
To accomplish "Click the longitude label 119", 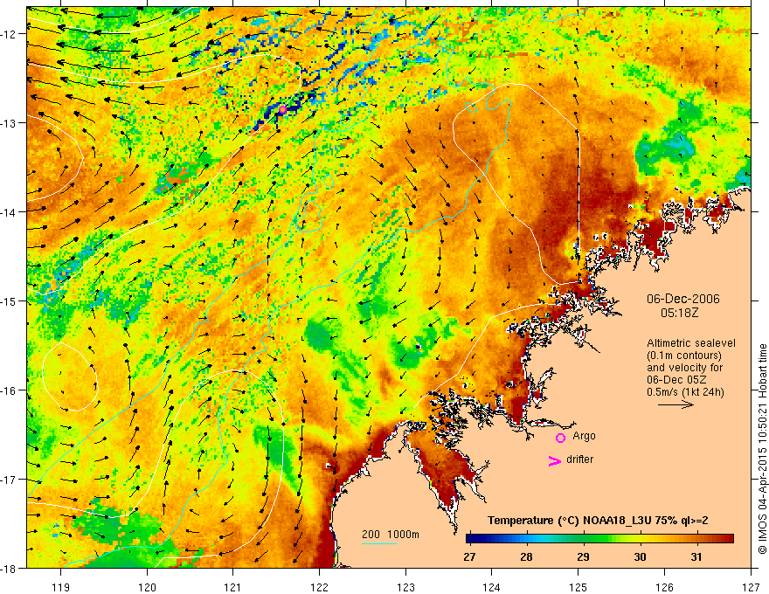I will (61, 587).
